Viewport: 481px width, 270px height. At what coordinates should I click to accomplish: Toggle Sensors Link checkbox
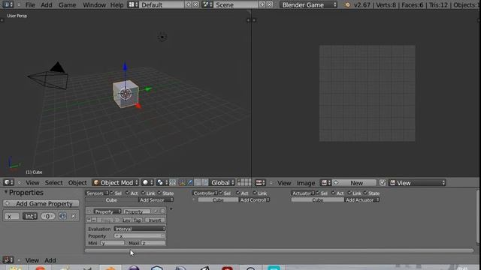(x=144, y=193)
